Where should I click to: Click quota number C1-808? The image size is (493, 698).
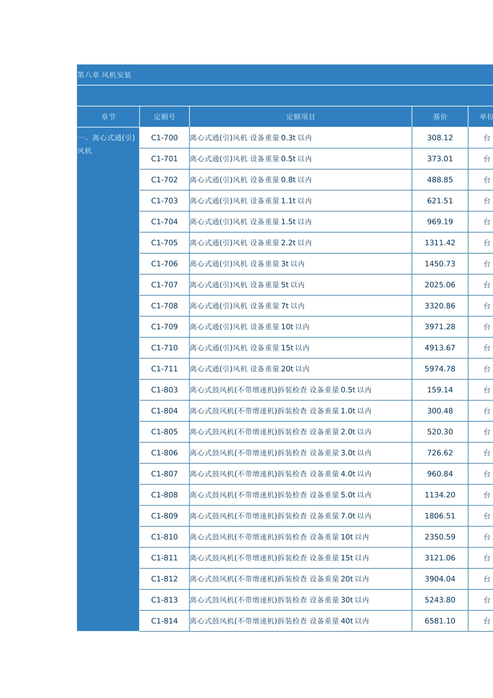165,495
